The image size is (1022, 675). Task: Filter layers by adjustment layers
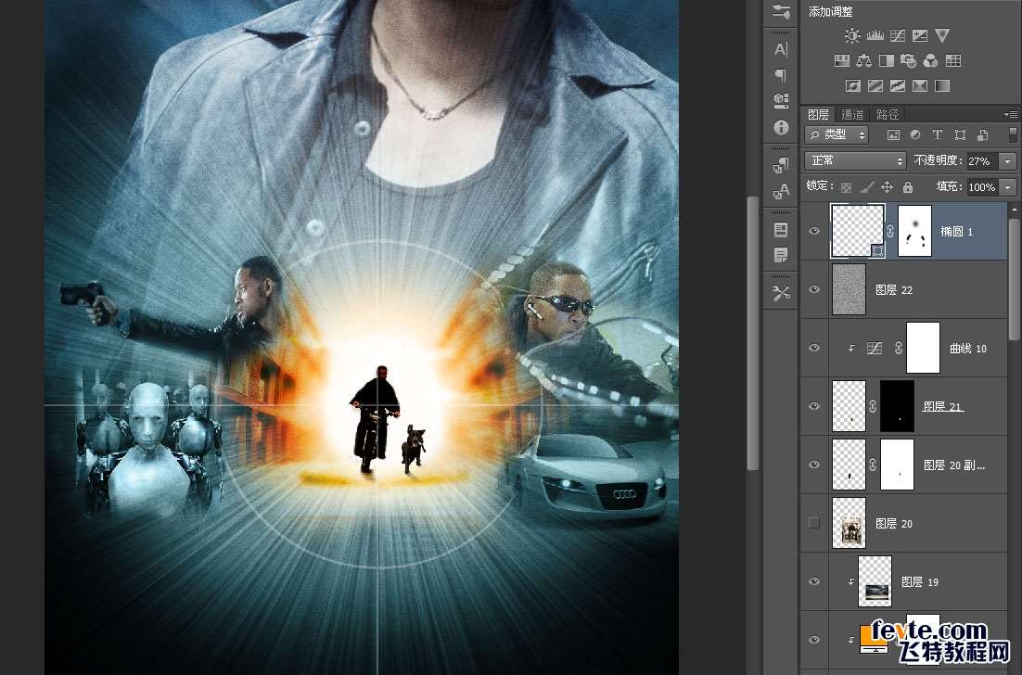point(915,134)
